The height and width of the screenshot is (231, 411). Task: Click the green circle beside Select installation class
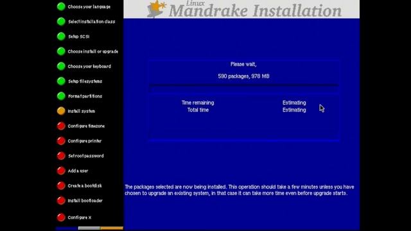click(x=61, y=21)
